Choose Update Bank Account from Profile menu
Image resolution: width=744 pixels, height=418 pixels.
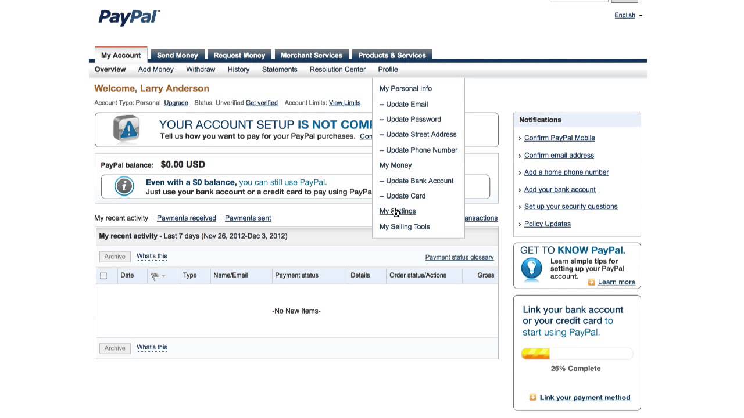(x=417, y=181)
